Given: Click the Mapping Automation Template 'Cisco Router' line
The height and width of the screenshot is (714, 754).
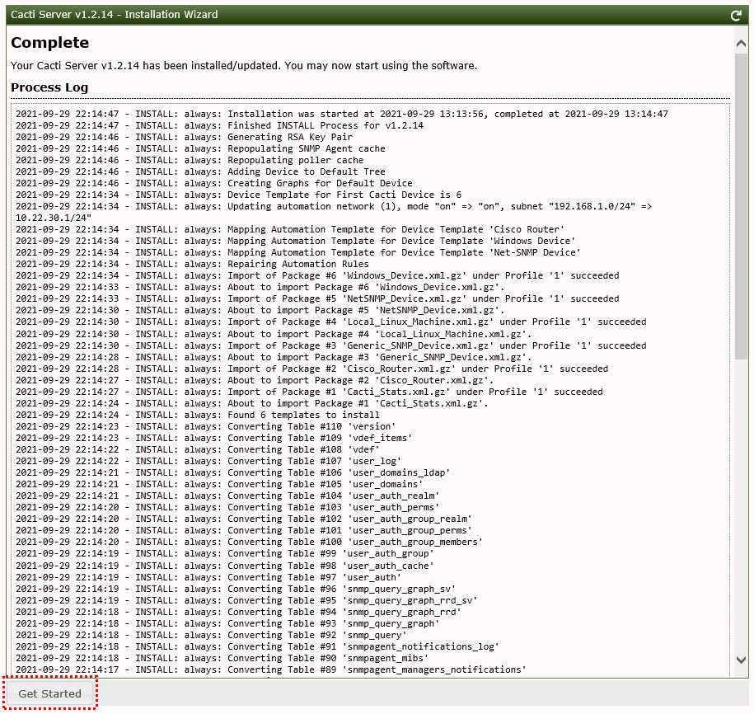Looking at the screenshot, I should (x=290, y=229).
